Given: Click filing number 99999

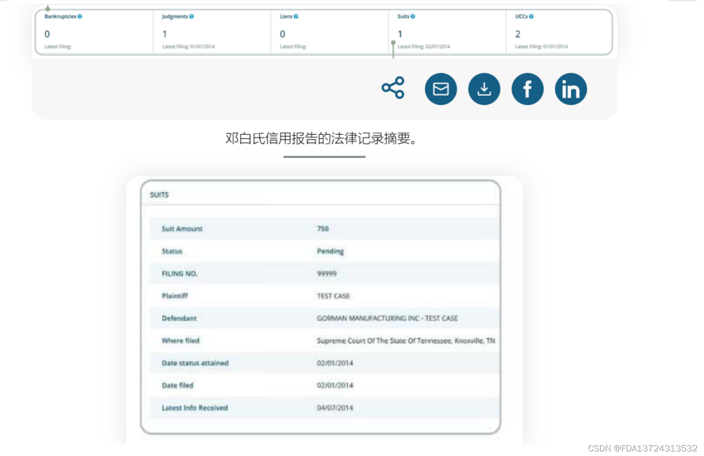Looking at the screenshot, I should pos(327,273).
